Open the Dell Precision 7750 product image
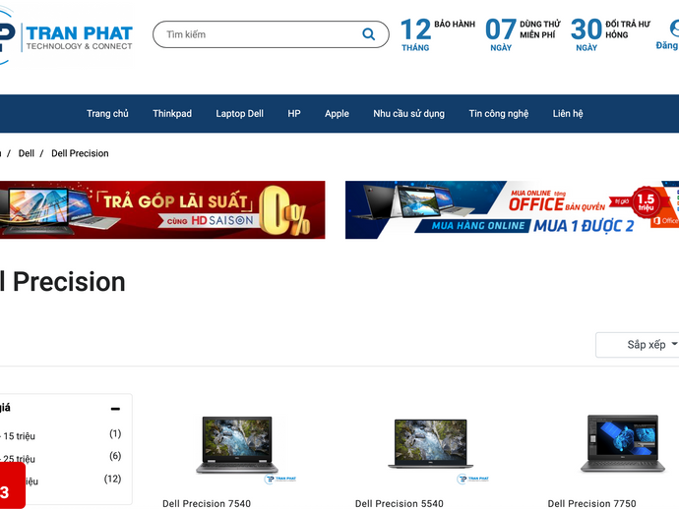Image resolution: width=679 pixels, height=509 pixels. coord(623,444)
